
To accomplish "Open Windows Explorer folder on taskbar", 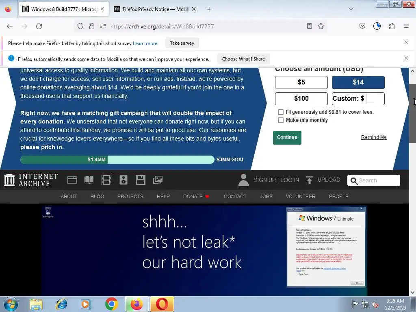I will pos(36,304).
